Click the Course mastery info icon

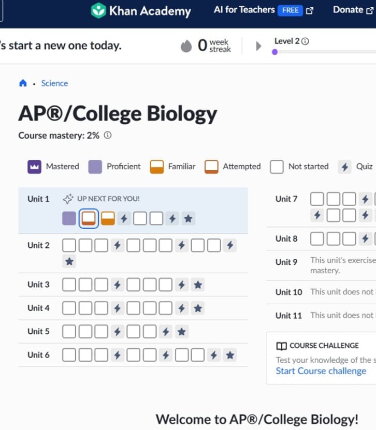108,136
